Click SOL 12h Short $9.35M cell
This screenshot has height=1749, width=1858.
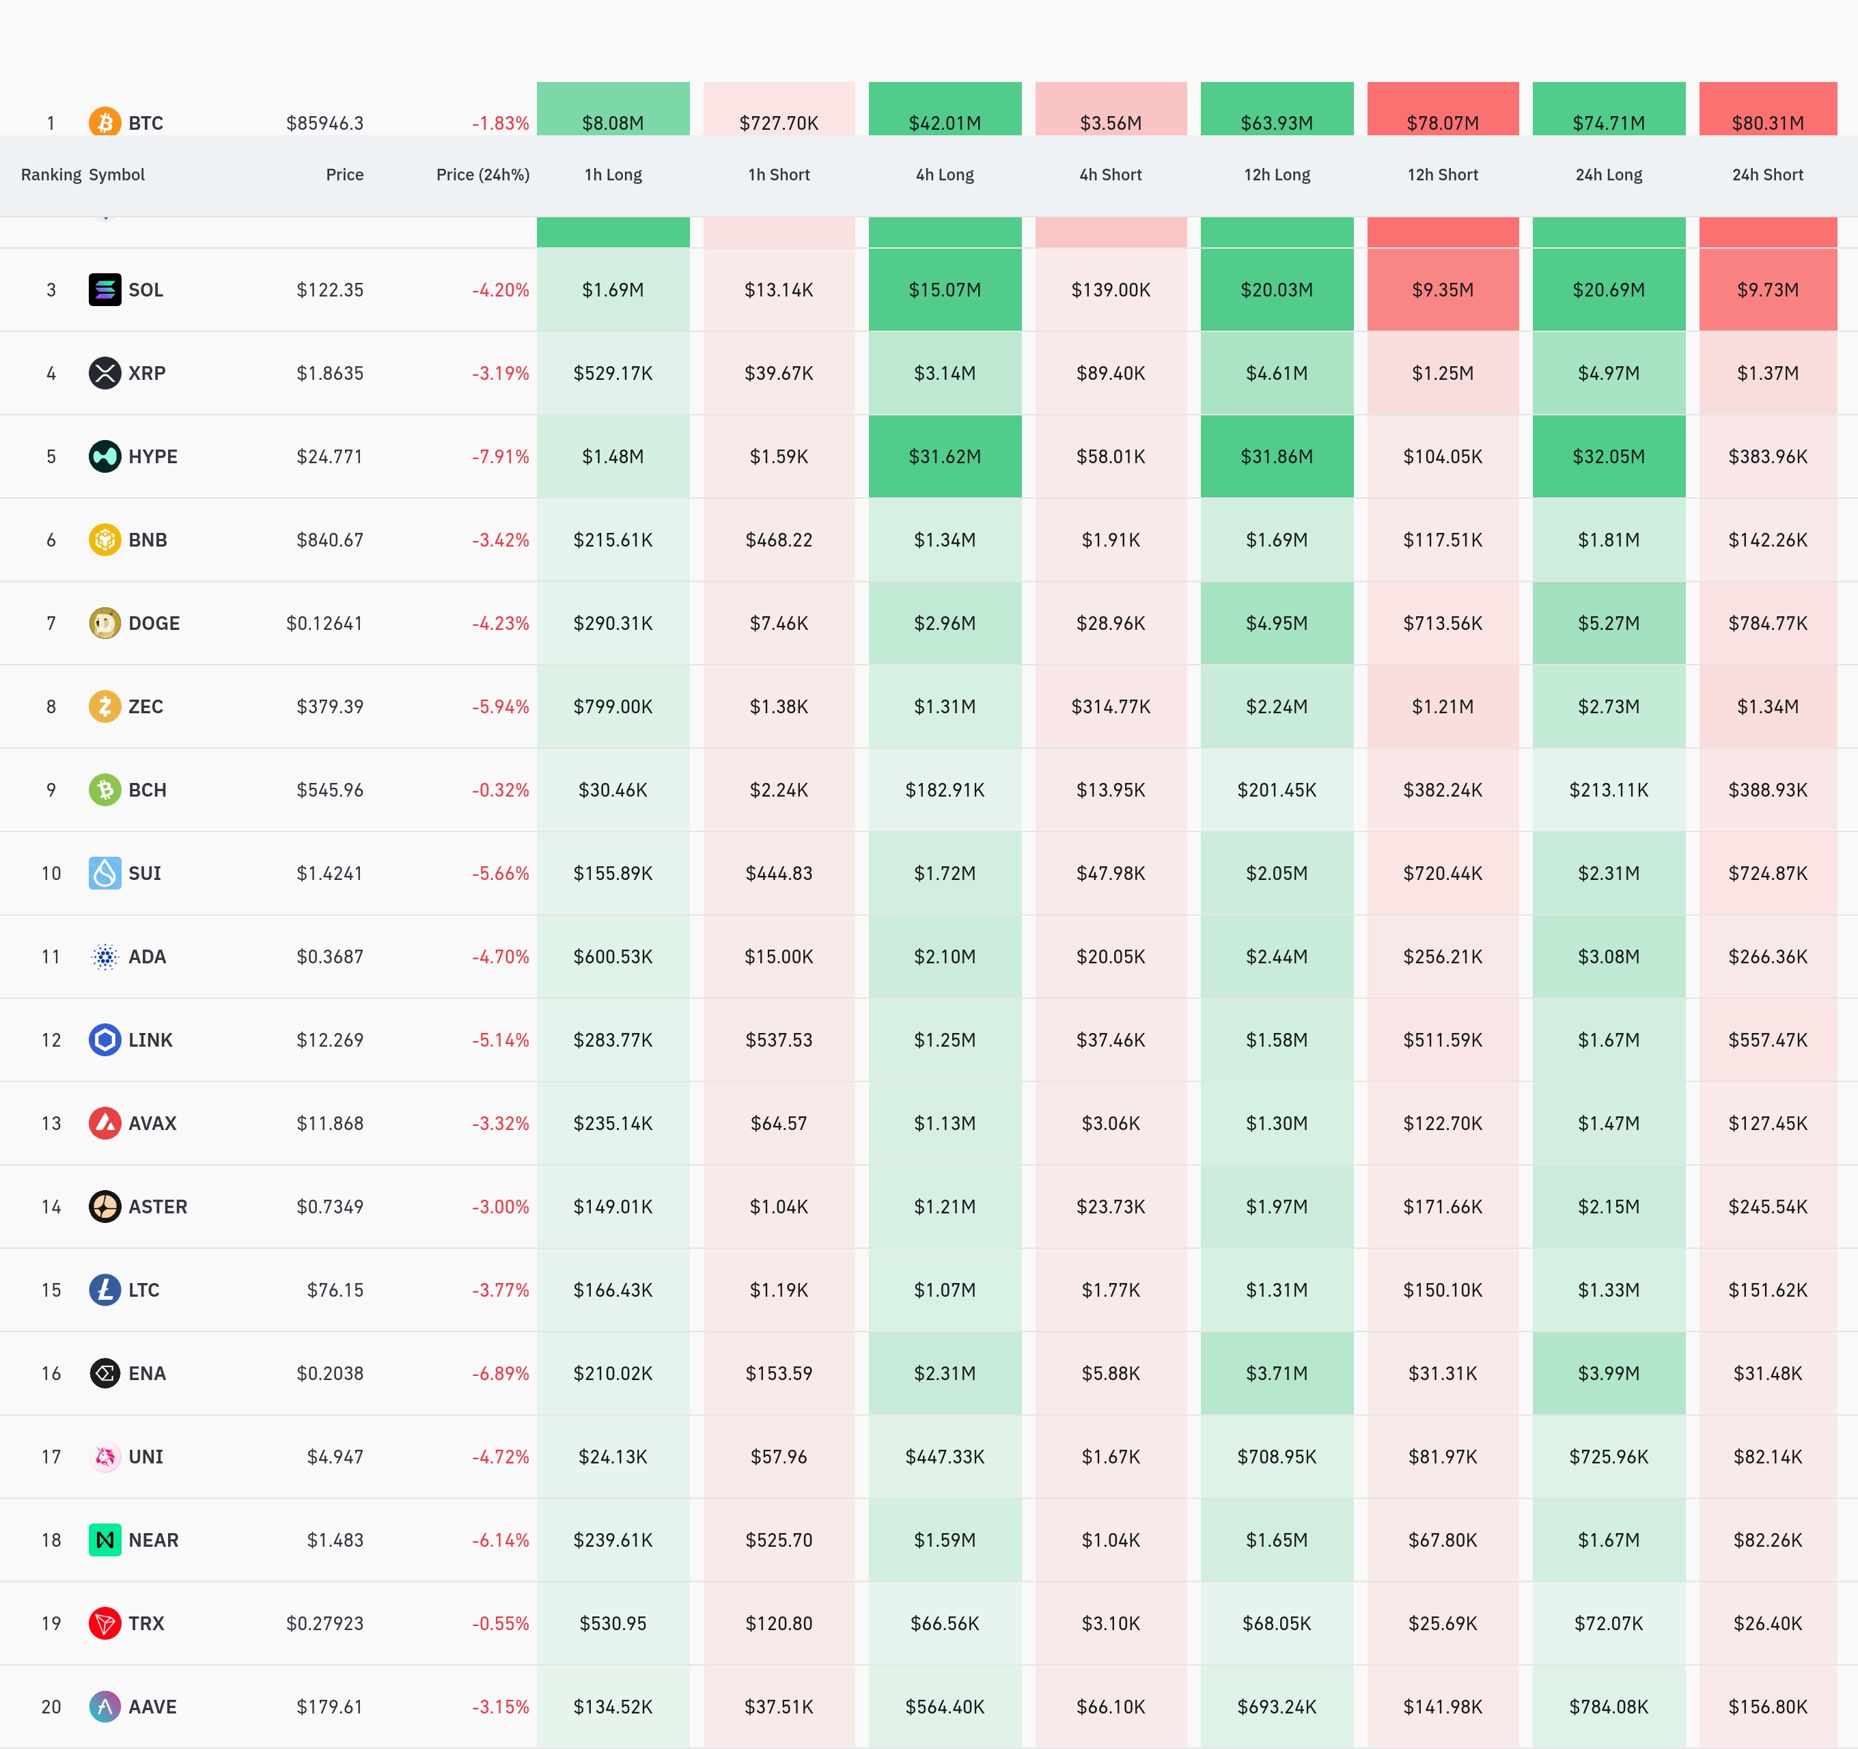pyautogui.click(x=1442, y=290)
